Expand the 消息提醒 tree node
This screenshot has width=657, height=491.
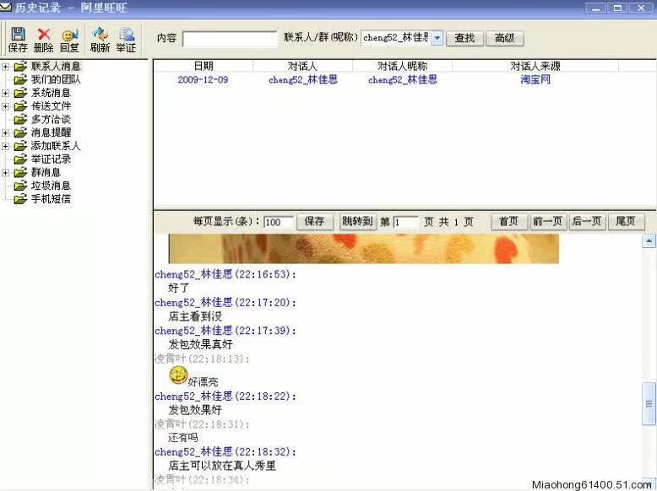5,133
